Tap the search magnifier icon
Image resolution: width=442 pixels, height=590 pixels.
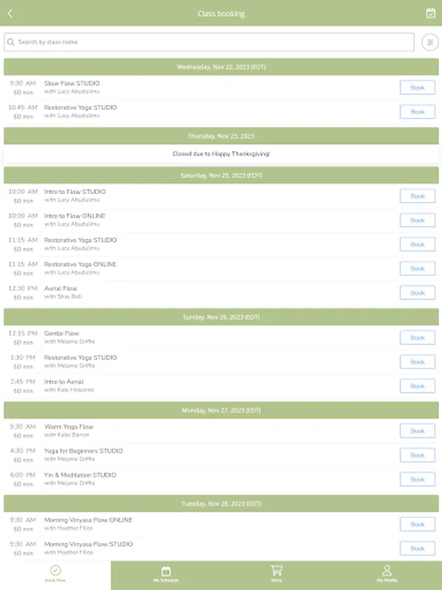click(x=11, y=42)
